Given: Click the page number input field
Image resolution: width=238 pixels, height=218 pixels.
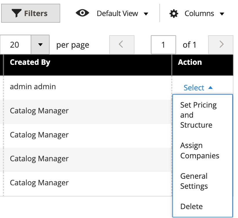Looking at the screenshot, I should pos(163,44).
